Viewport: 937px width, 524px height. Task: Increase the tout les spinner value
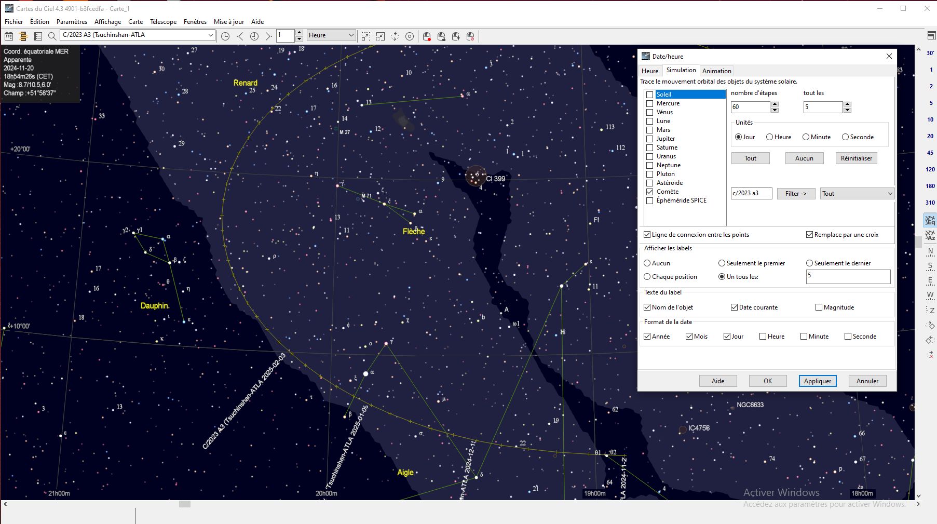pos(847,104)
